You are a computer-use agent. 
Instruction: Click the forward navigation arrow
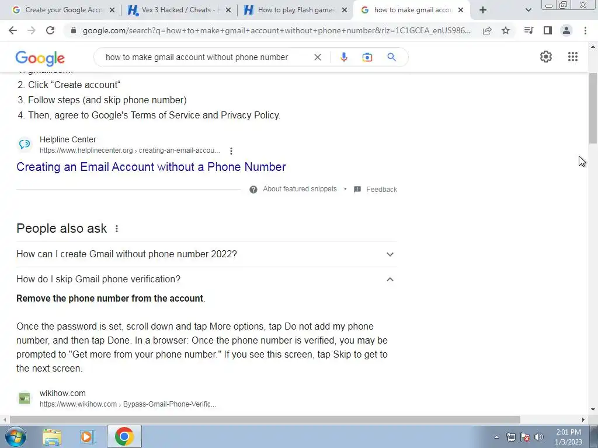[x=32, y=30]
